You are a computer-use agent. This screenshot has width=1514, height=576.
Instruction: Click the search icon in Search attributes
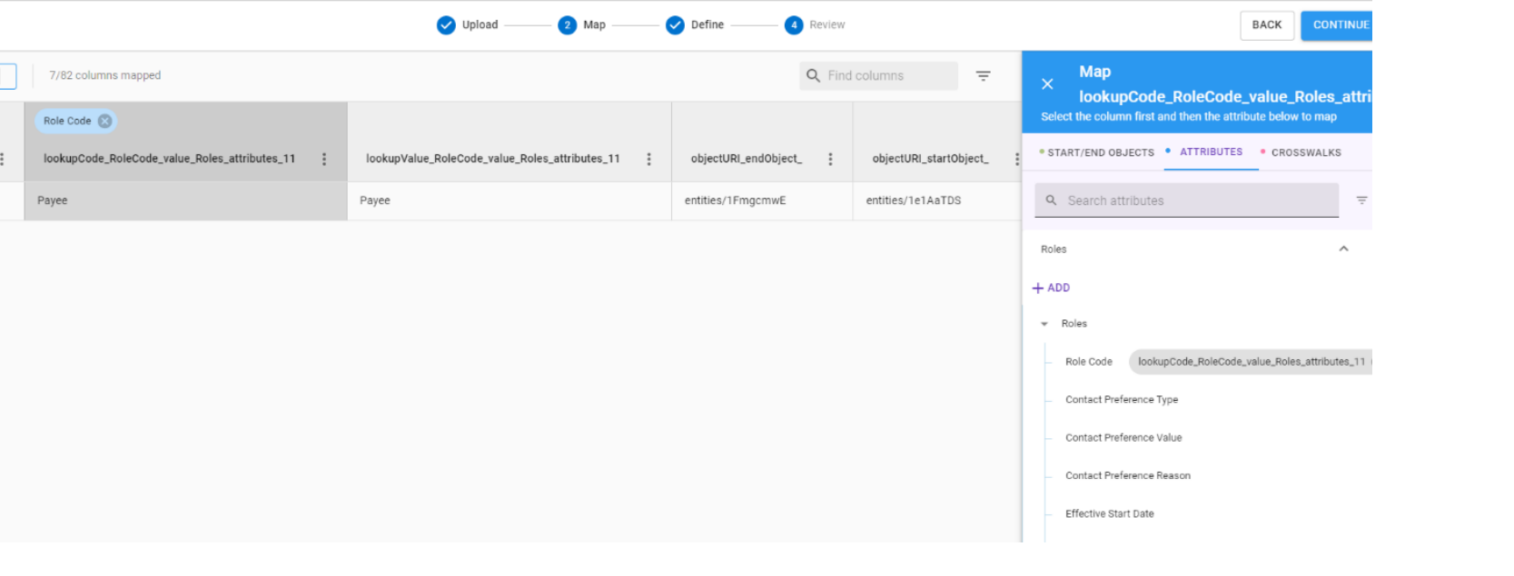(1051, 200)
